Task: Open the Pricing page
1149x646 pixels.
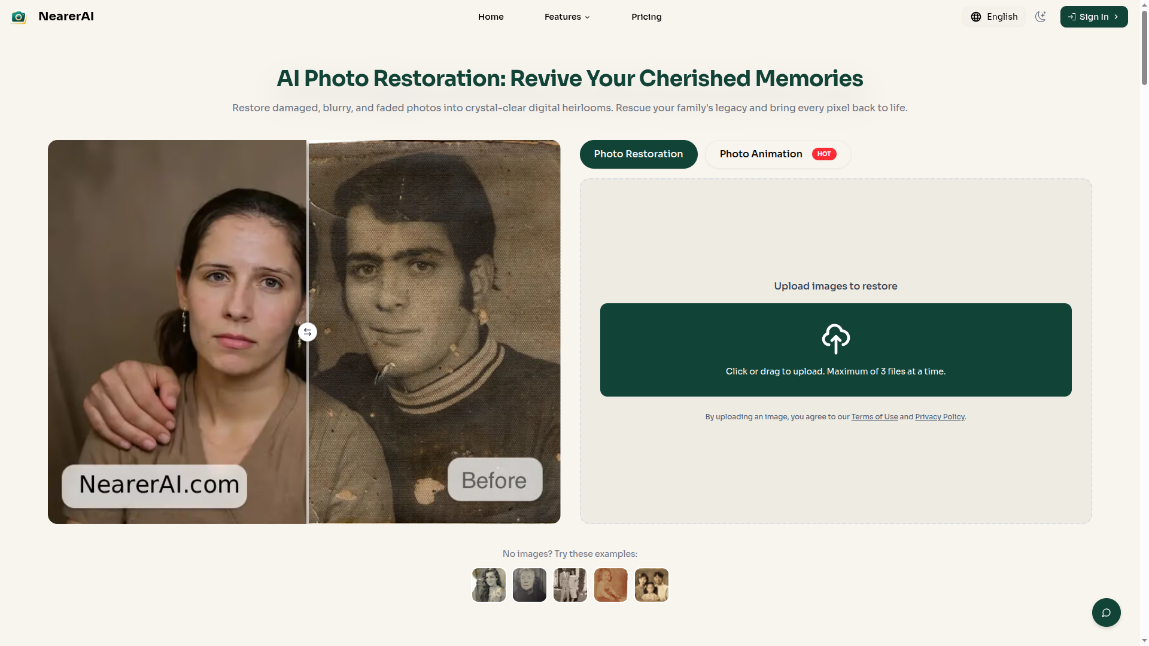Action: coord(646,17)
